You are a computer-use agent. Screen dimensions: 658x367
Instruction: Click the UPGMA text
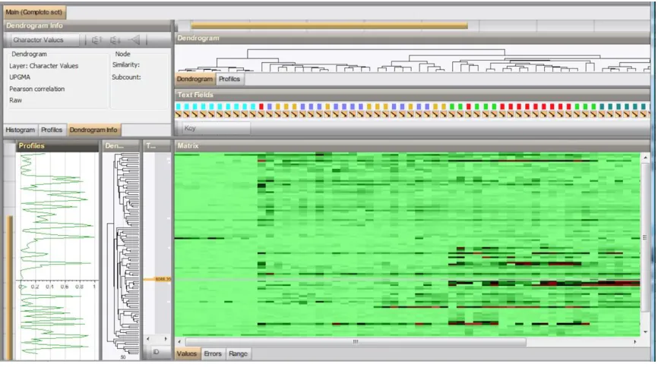[20, 77]
